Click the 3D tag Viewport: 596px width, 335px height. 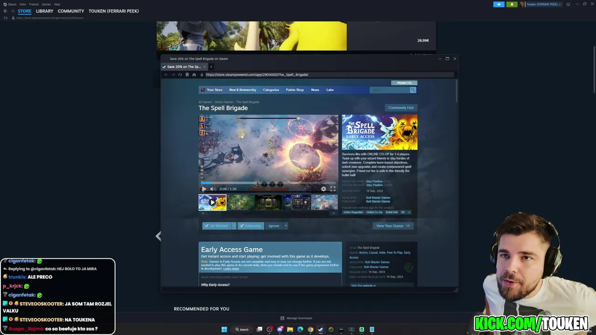[x=403, y=212]
